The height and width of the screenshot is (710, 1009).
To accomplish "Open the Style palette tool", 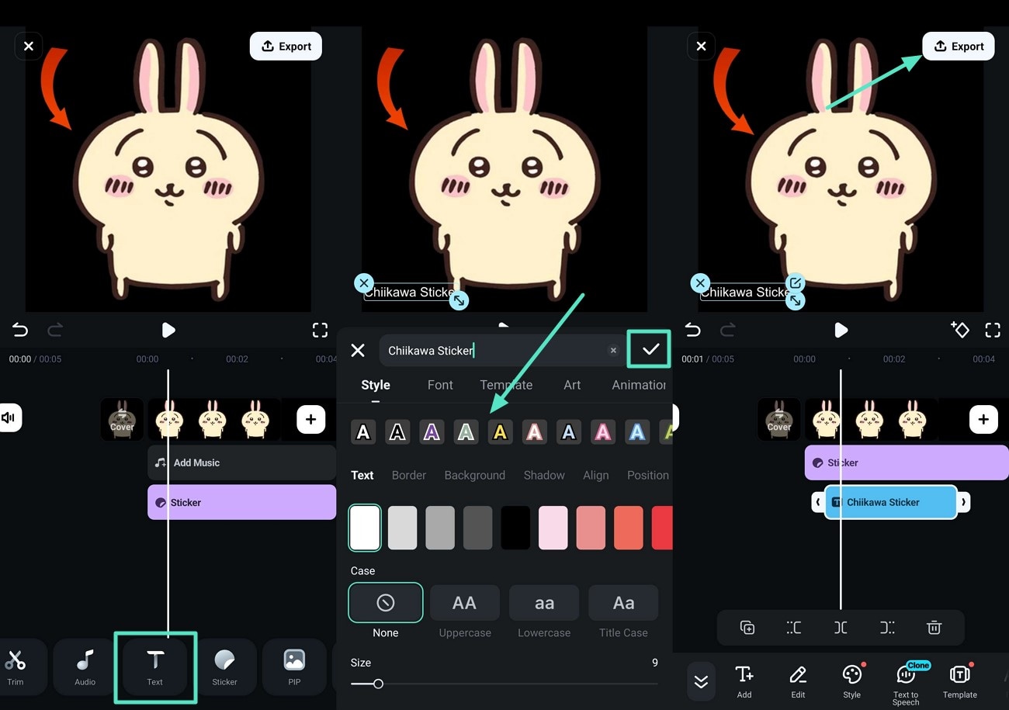I will click(852, 681).
